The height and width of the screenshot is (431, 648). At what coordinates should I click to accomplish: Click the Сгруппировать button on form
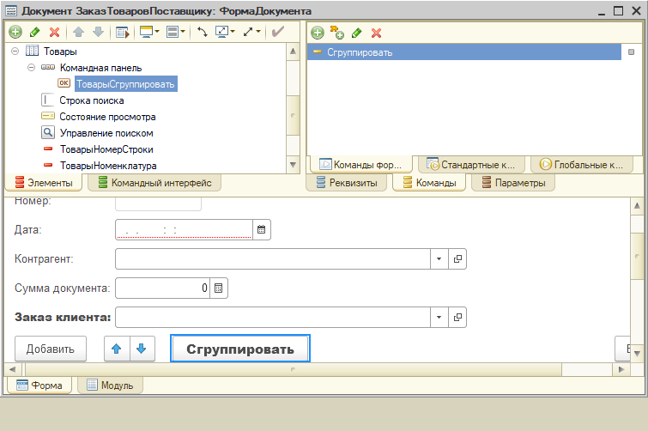(240, 349)
